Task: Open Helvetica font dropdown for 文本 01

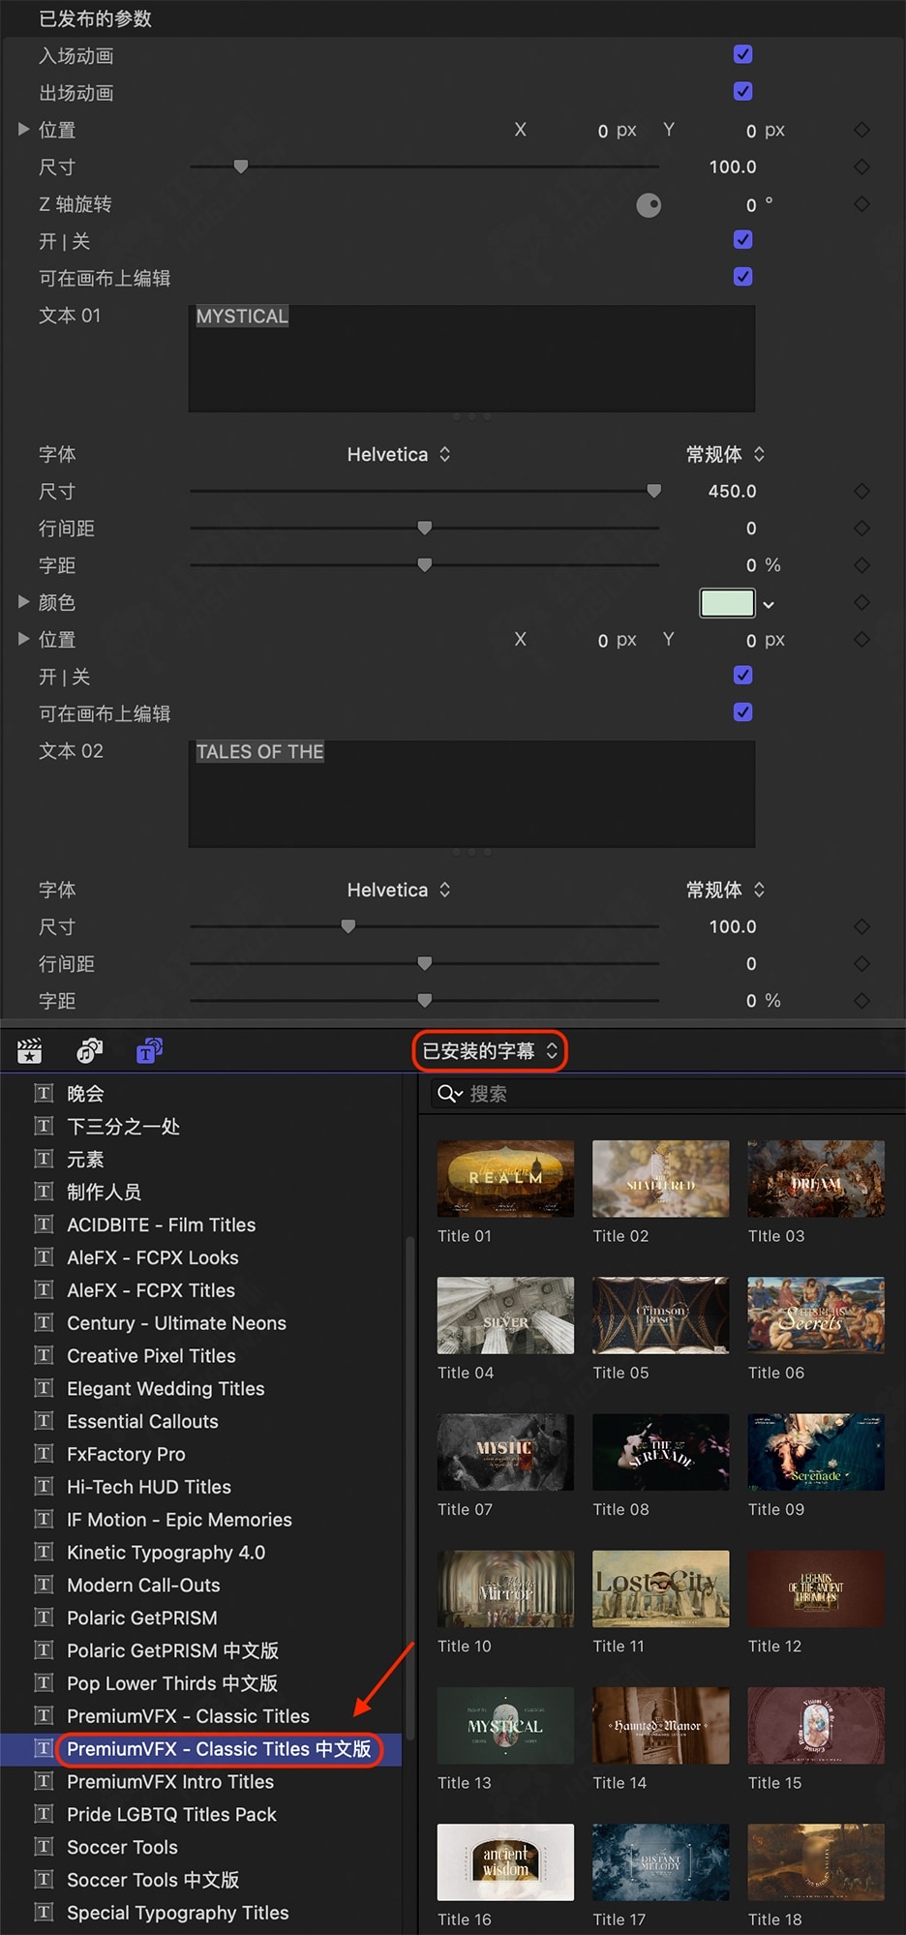Action: 399,454
